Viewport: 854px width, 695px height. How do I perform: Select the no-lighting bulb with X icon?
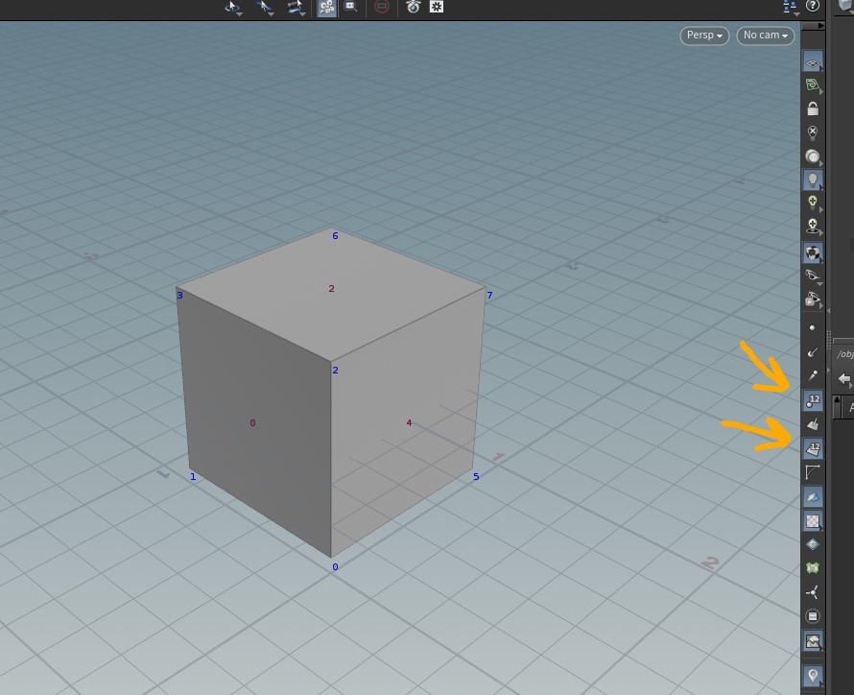[x=813, y=132]
